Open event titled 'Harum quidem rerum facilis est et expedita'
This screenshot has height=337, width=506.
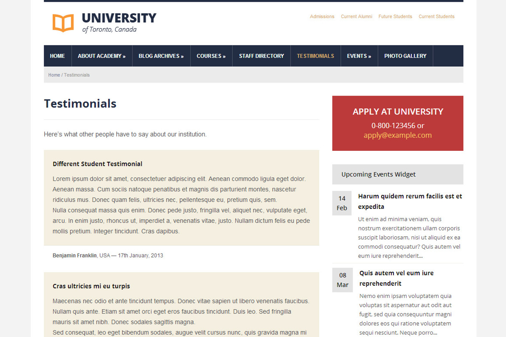click(410, 201)
